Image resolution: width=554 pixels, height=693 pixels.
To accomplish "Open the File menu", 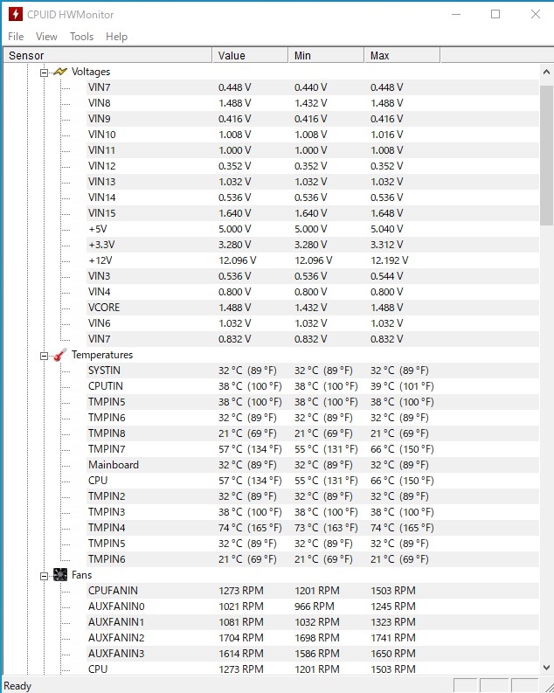I will pyautogui.click(x=16, y=37).
